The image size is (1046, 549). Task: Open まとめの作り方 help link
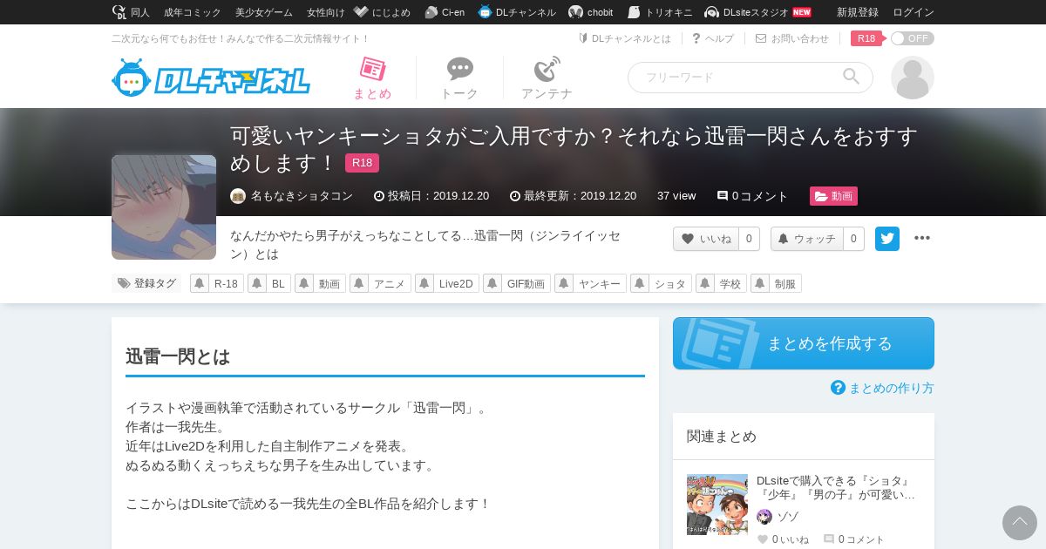882,388
